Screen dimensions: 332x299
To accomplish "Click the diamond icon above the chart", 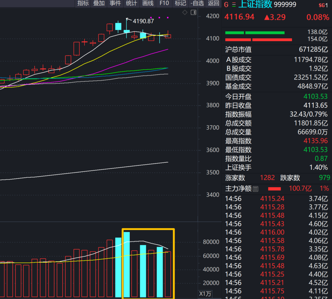I will click(185, 13).
